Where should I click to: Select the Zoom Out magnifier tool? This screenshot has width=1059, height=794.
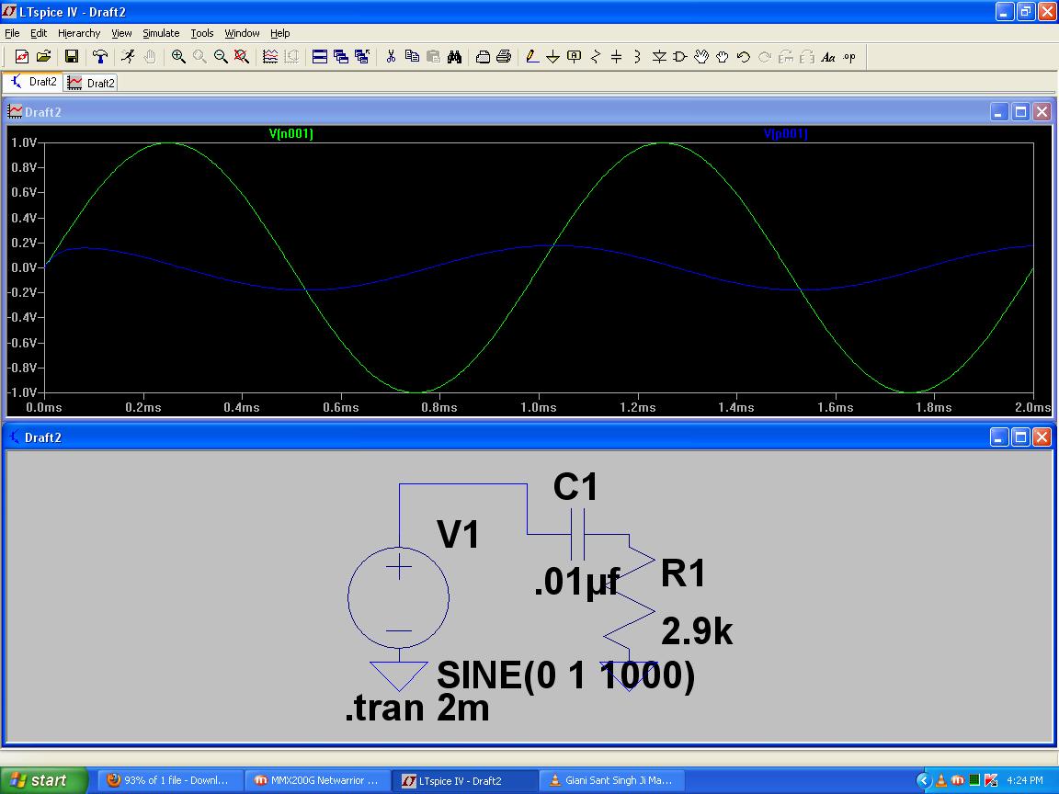(221, 57)
